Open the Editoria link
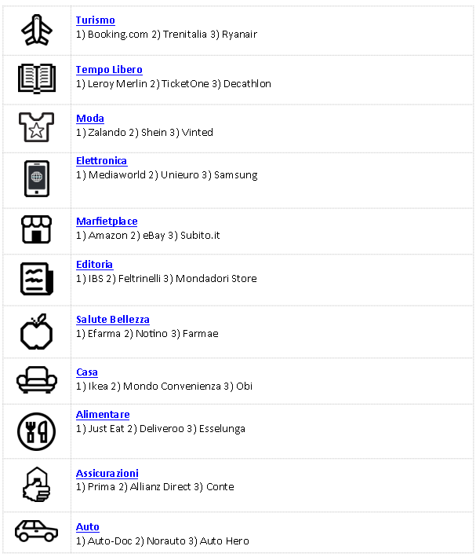This screenshot has width=476, height=557. coord(94,265)
